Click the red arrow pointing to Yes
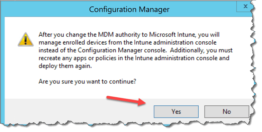 (x=126, y=99)
